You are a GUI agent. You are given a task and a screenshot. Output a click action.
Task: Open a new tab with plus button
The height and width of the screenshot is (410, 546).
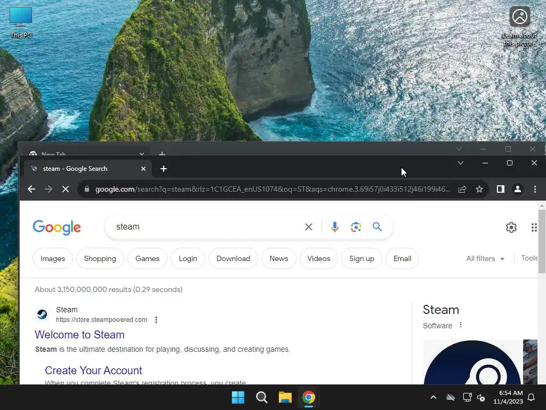pyautogui.click(x=164, y=169)
